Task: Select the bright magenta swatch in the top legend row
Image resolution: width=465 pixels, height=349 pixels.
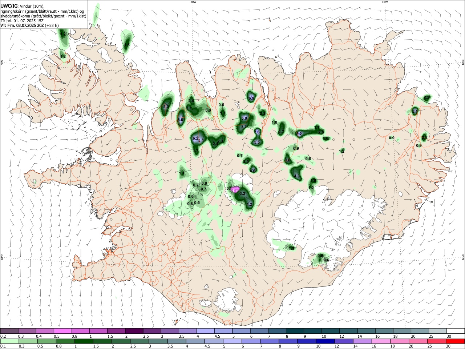Action: [x=63, y=331]
